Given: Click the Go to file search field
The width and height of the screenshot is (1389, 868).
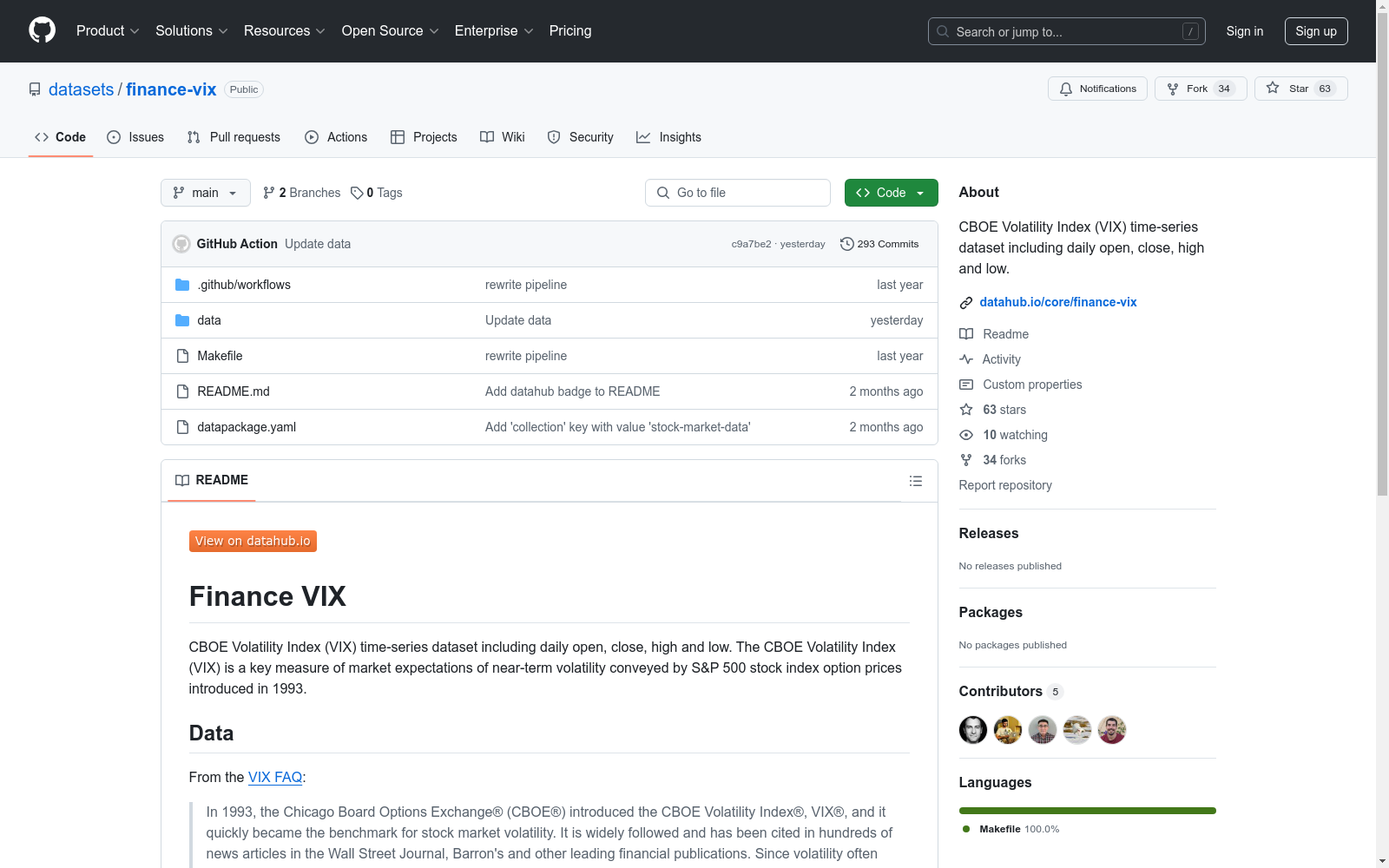Looking at the screenshot, I should (x=738, y=193).
